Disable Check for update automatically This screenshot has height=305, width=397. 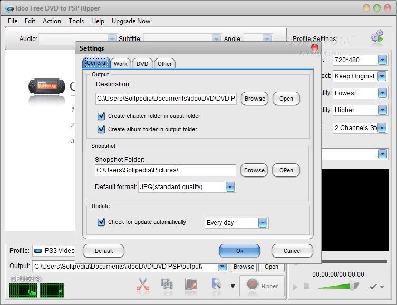[x=101, y=222]
